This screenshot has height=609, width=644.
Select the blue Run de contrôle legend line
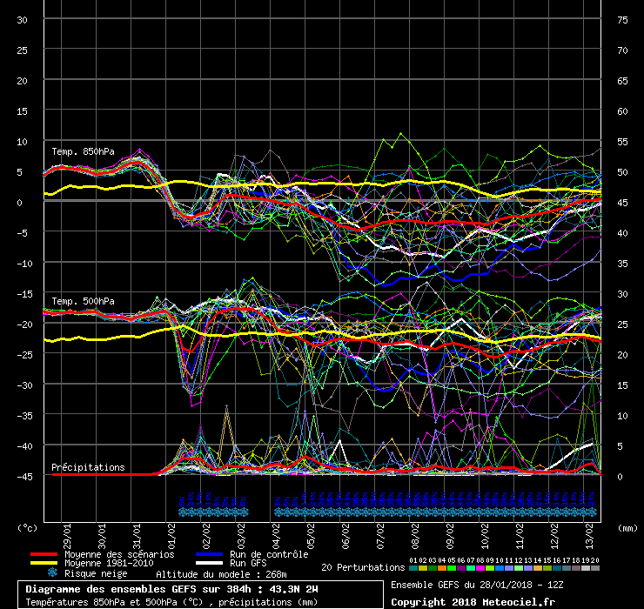[x=210, y=554]
